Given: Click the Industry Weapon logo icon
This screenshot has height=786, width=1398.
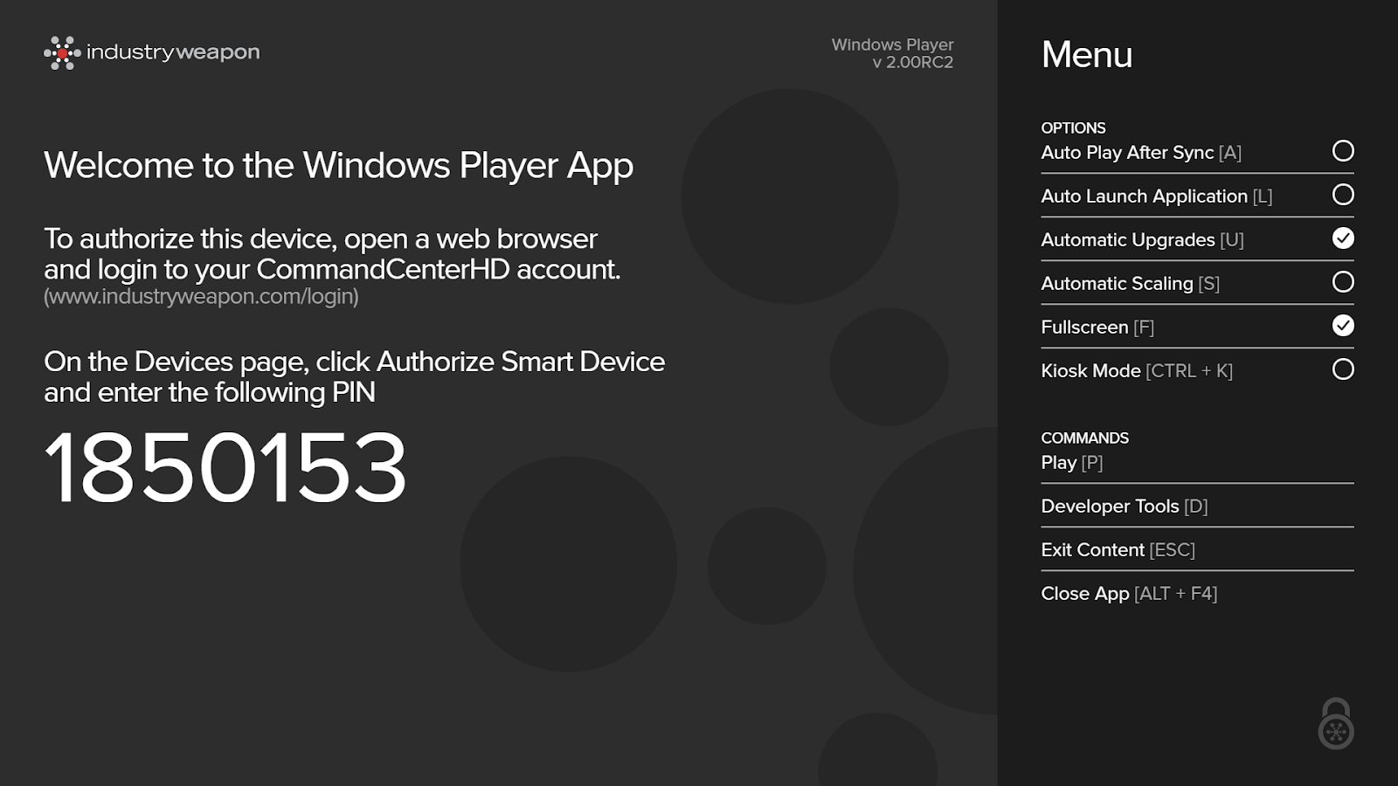Looking at the screenshot, I should point(62,53).
